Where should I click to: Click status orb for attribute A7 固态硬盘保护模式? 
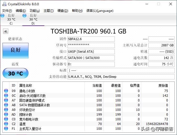(x=6, y=100)
